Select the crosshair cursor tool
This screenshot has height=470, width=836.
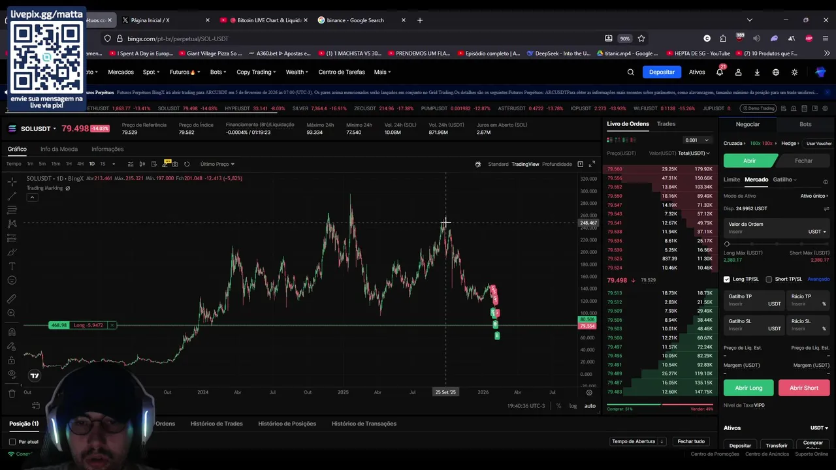point(12,182)
